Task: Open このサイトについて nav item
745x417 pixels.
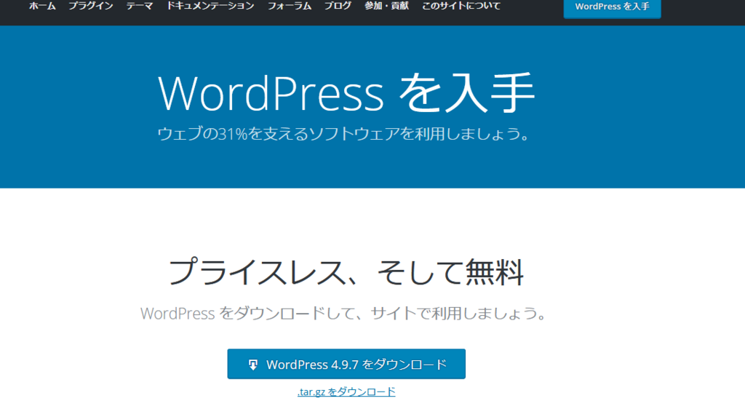Action: (x=461, y=6)
